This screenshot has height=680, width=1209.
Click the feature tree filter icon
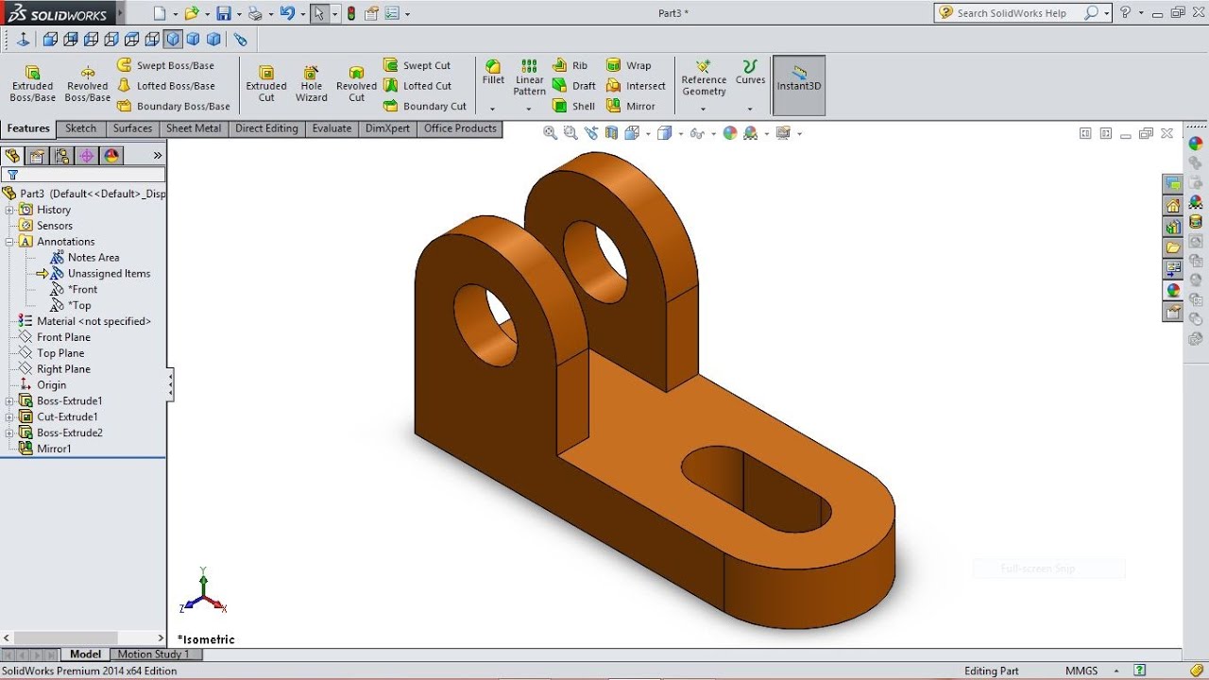click(x=12, y=175)
